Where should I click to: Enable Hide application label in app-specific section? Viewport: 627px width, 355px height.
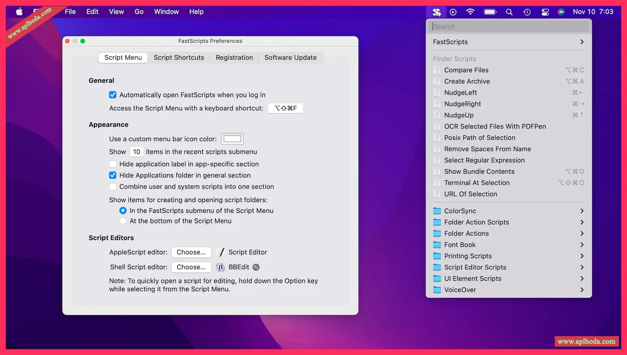tap(113, 164)
